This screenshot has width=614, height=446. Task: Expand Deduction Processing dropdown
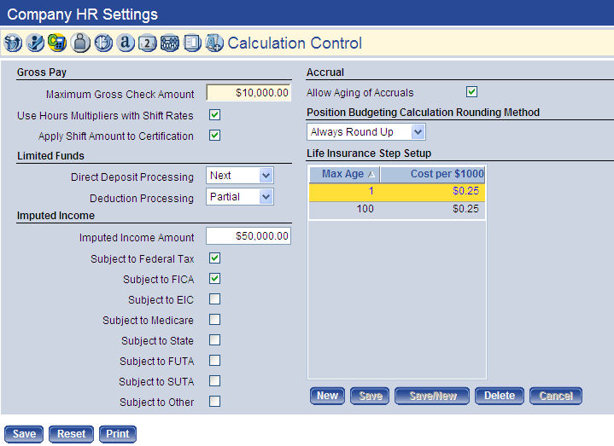pos(240,197)
